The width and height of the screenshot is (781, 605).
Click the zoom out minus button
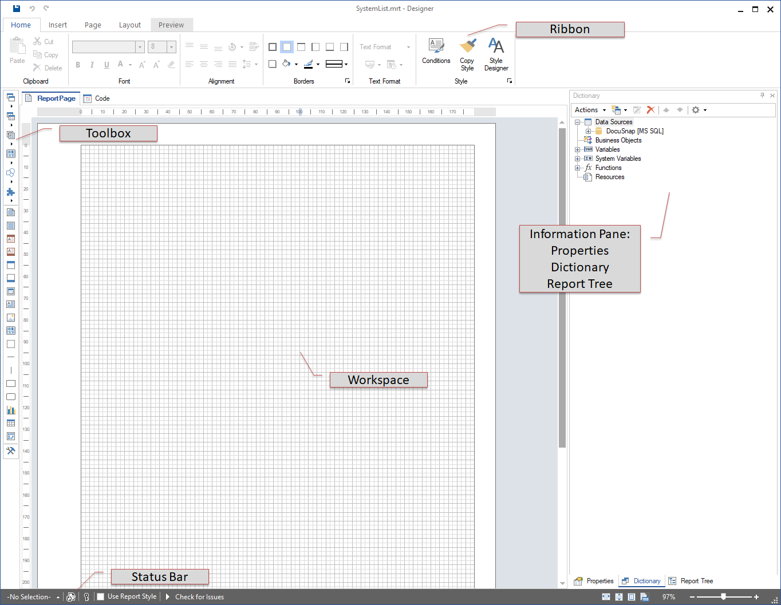692,597
